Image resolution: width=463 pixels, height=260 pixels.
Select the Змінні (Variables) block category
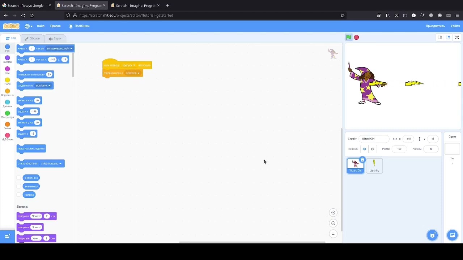point(7,126)
